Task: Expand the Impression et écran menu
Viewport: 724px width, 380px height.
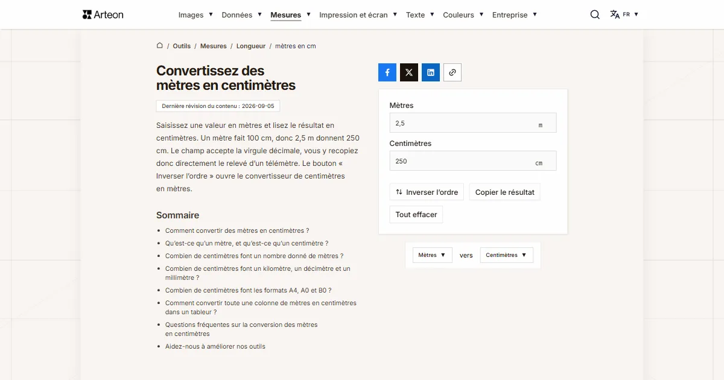Action: [358, 14]
